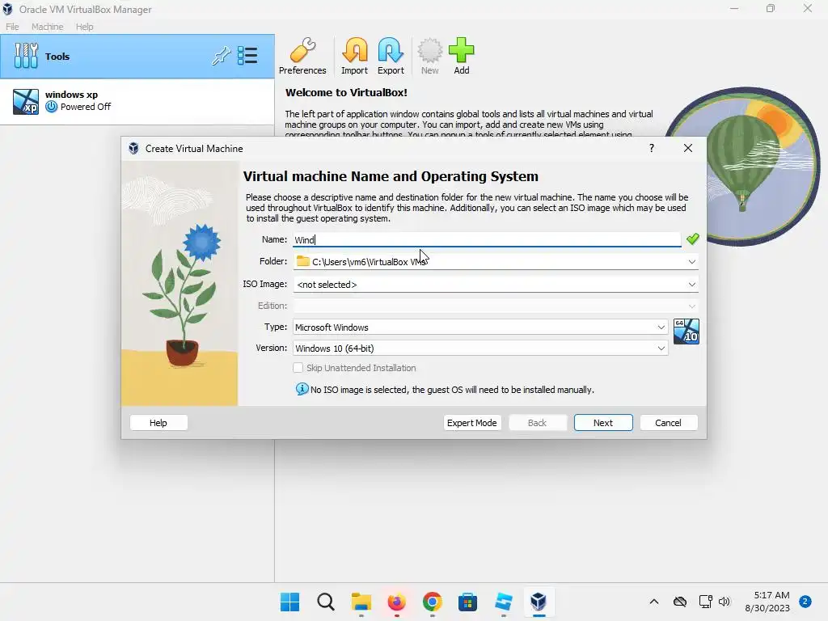Click the Help button in dialog
828x621 pixels.
coord(158,423)
